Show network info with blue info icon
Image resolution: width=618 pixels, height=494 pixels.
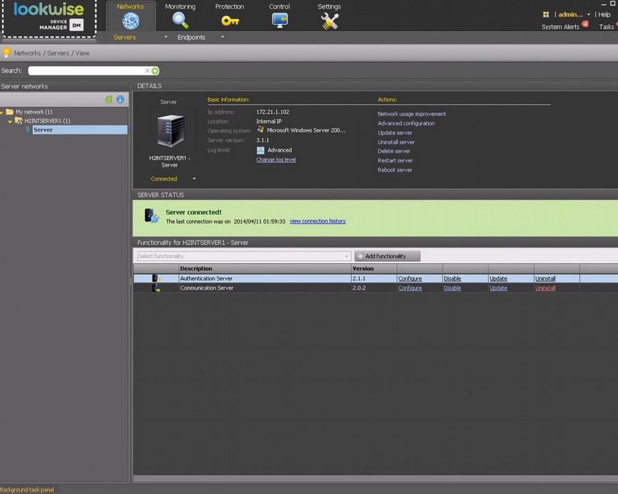(121, 99)
